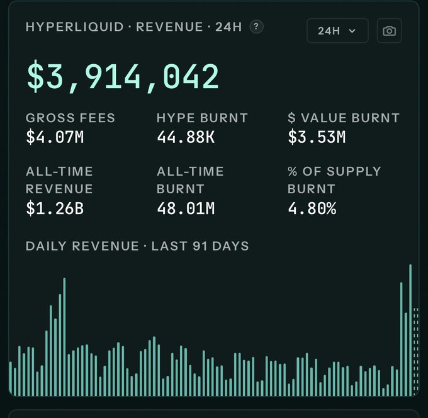Image resolution: width=428 pixels, height=418 pixels.
Task: Click the camera screenshot icon
Action: tap(389, 31)
